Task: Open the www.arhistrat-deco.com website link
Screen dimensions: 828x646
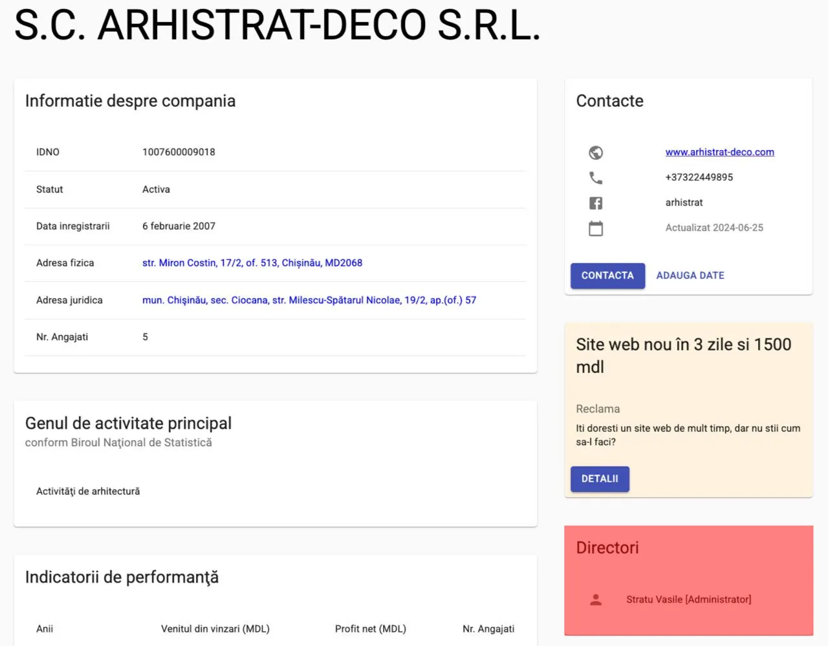Action: tap(719, 152)
